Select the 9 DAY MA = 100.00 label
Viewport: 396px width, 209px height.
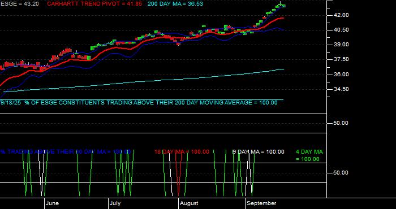point(258,152)
